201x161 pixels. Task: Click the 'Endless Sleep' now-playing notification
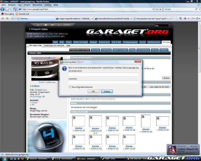[x=183, y=149]
